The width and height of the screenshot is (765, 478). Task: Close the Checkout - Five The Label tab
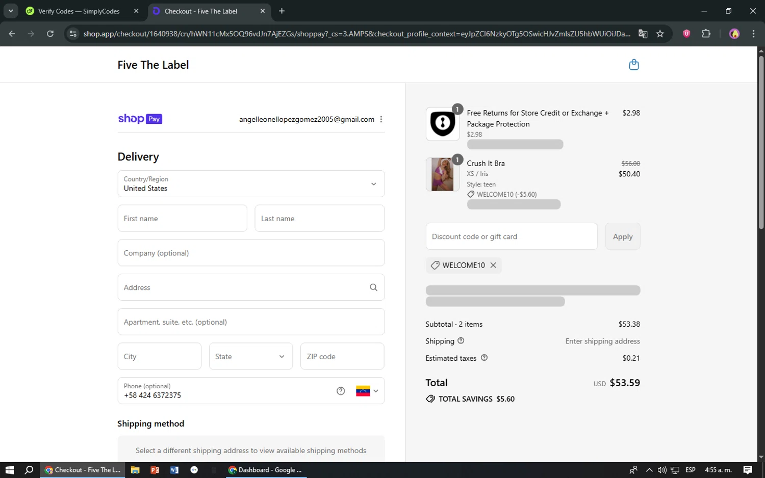tap(263, 11)
